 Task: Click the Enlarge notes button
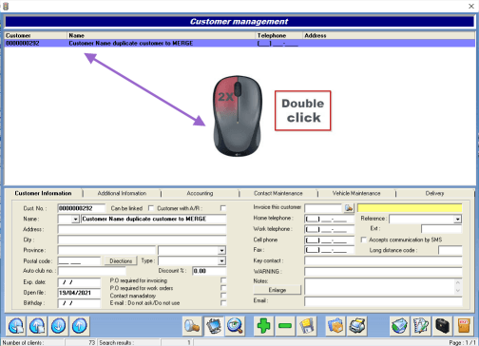(278, 290)
